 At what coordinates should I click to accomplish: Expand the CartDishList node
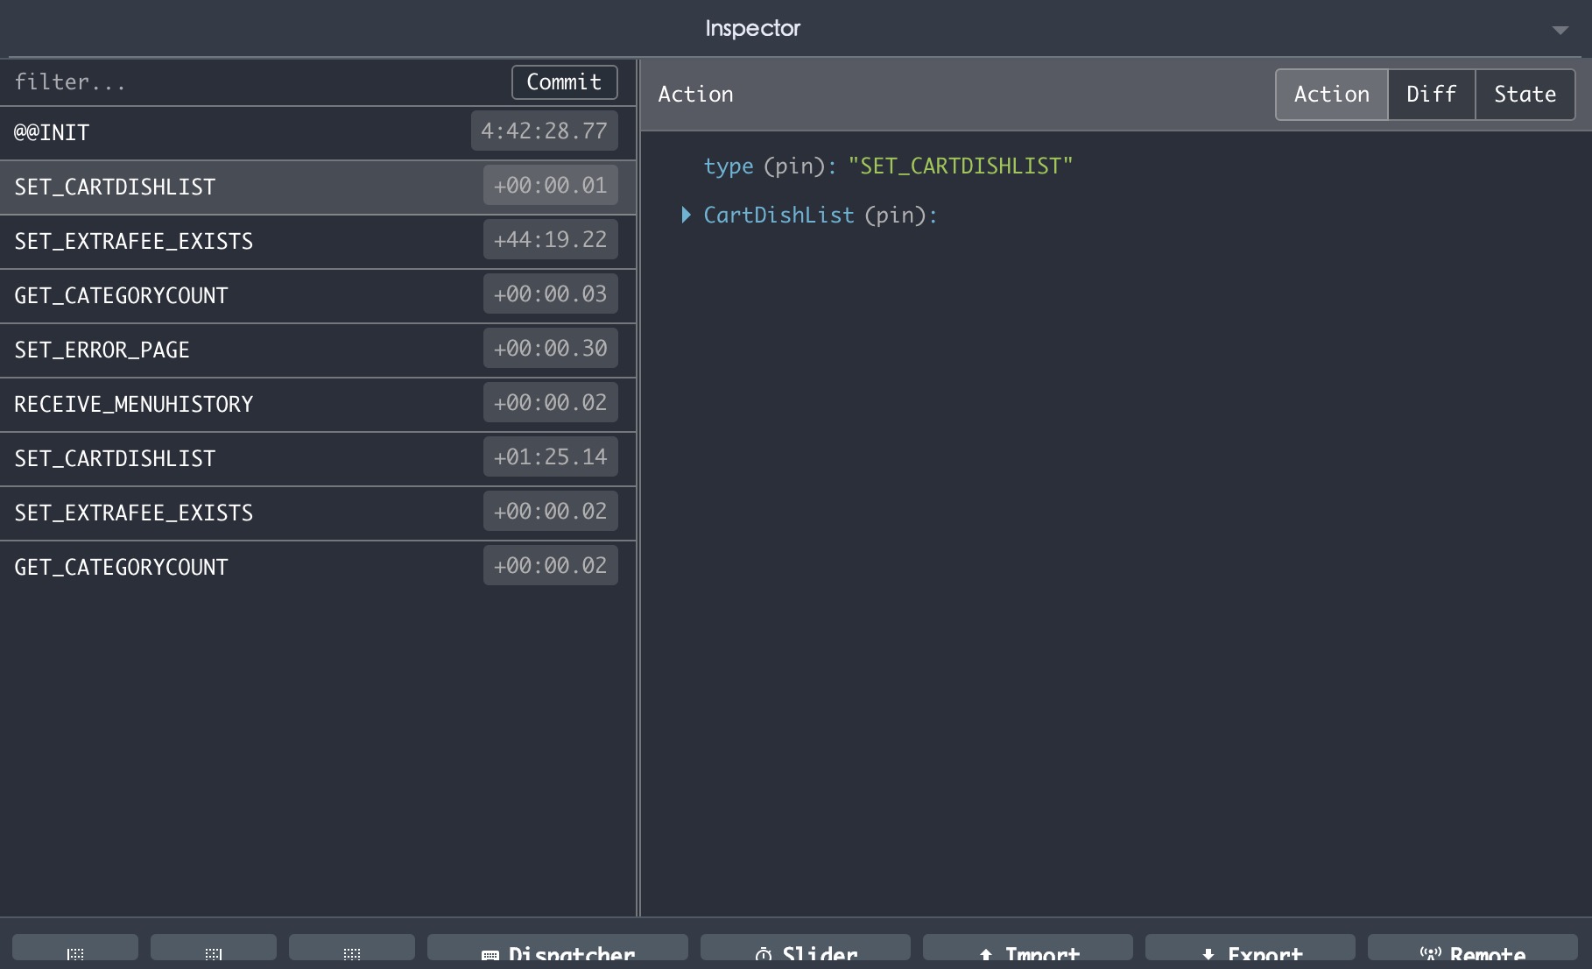(687, 215)
